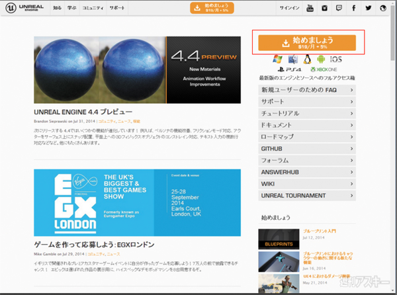
Task: Open the Instagram icon in header
Action: coord(324,8)
